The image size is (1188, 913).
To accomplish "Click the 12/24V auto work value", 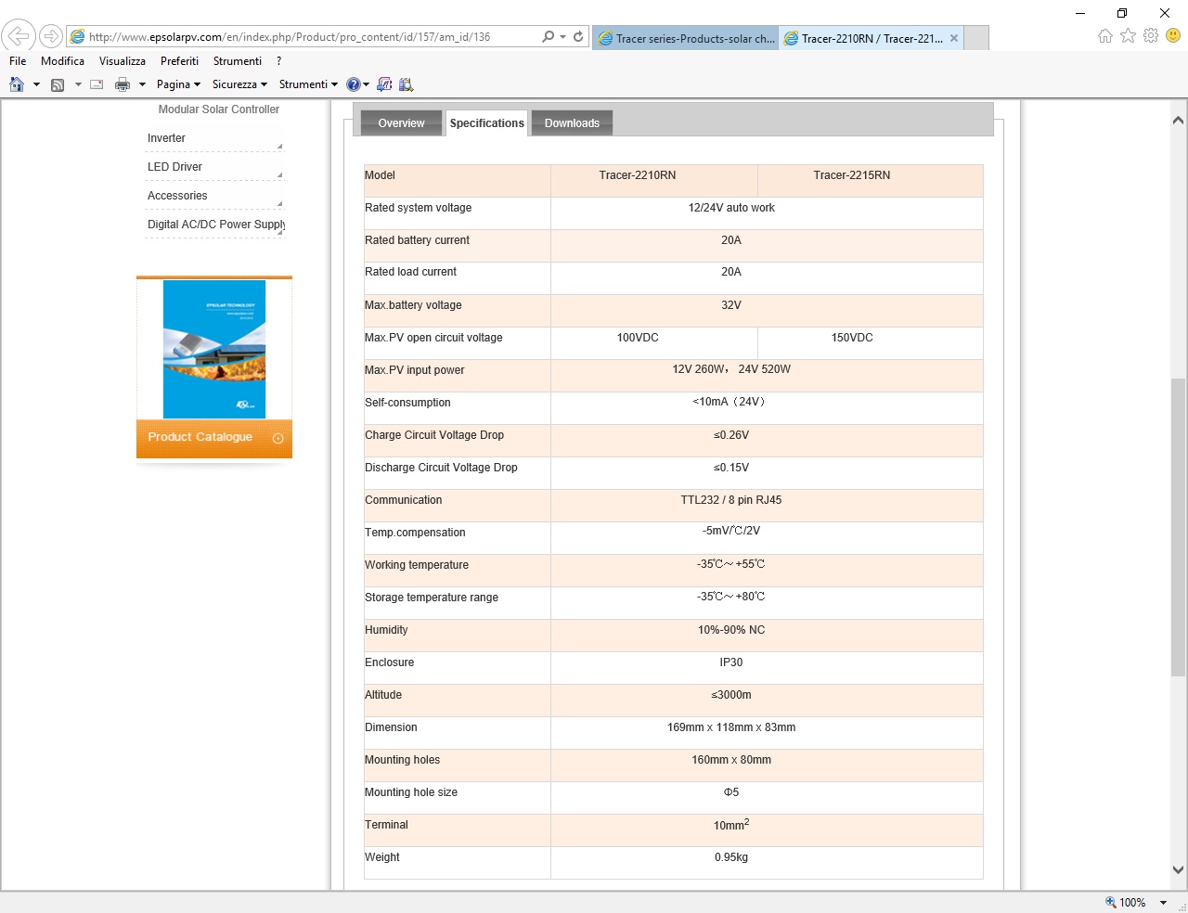I will click(731, 208).
